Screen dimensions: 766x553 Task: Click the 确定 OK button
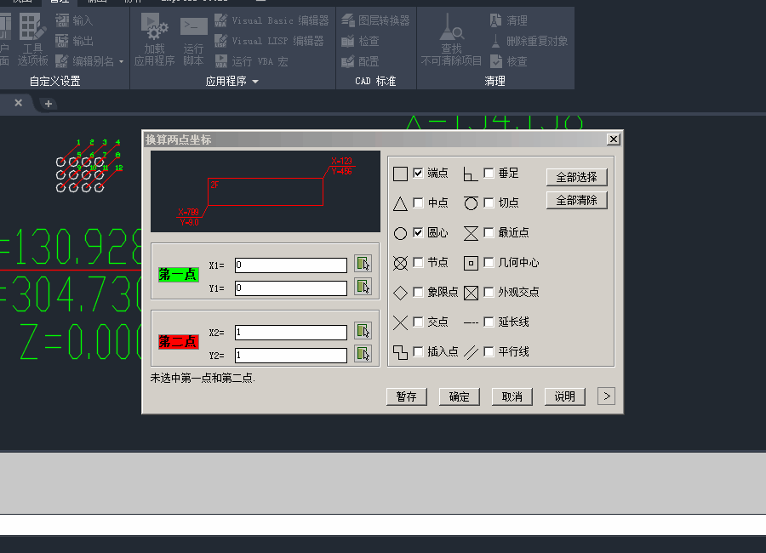click(x=460, y=396)
